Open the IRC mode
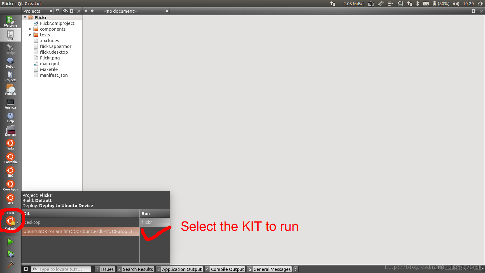Viewport: 485px width, 273px height. [10, 172]
